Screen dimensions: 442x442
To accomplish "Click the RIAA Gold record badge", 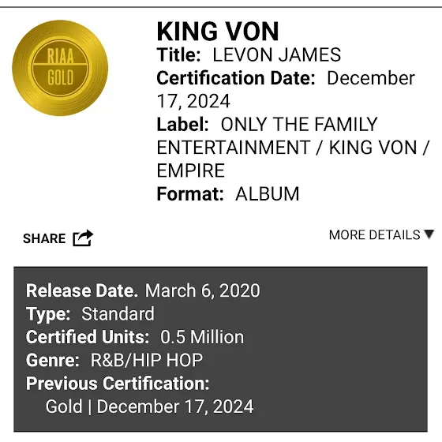I will [x=60, y=68].
